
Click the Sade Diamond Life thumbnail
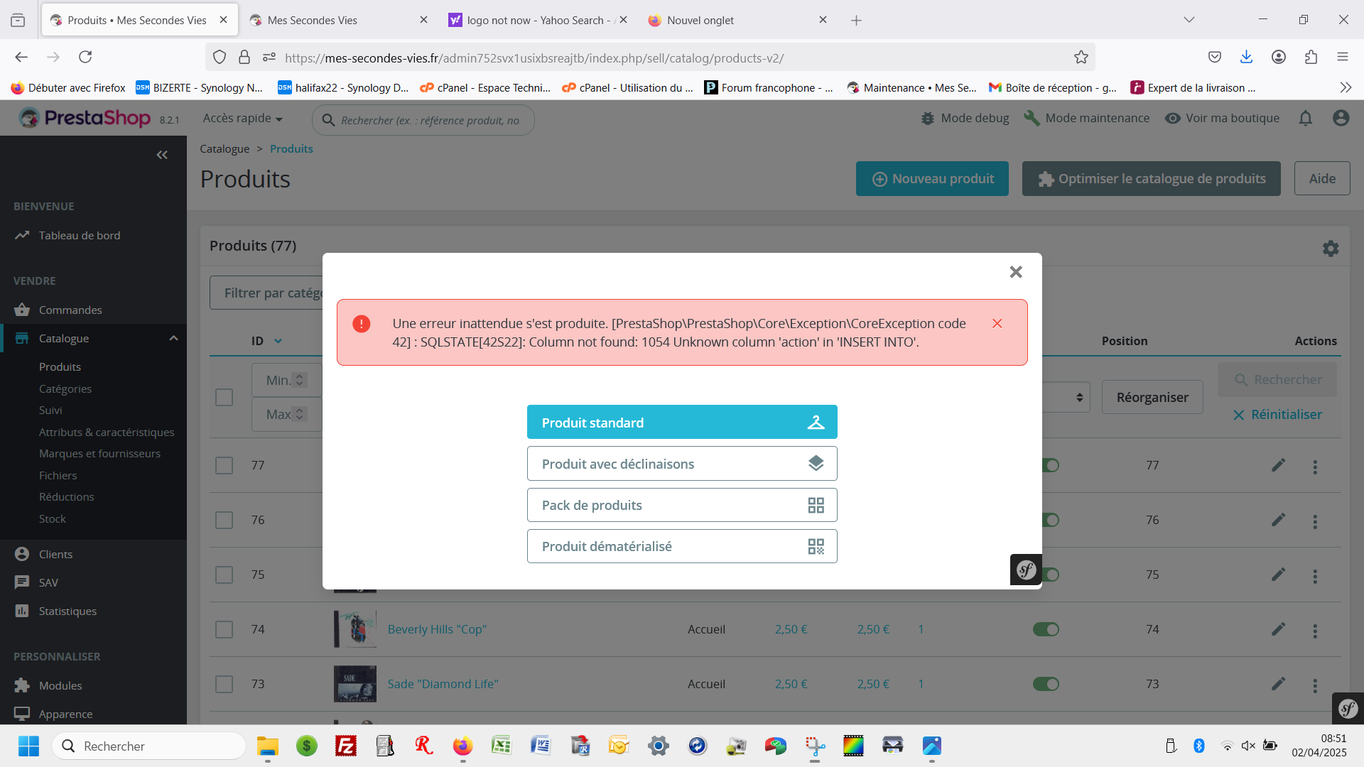click(x=354, y=684)
